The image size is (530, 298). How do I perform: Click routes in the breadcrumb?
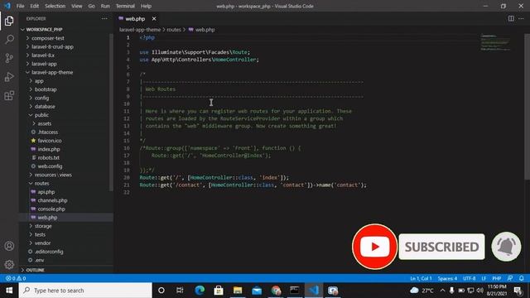(174, 30)
